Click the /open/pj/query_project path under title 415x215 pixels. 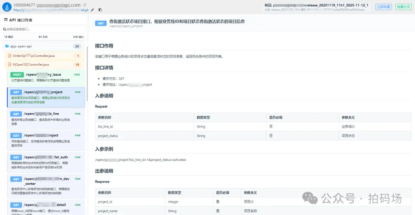pyautogui.click(x=126, y=26)
